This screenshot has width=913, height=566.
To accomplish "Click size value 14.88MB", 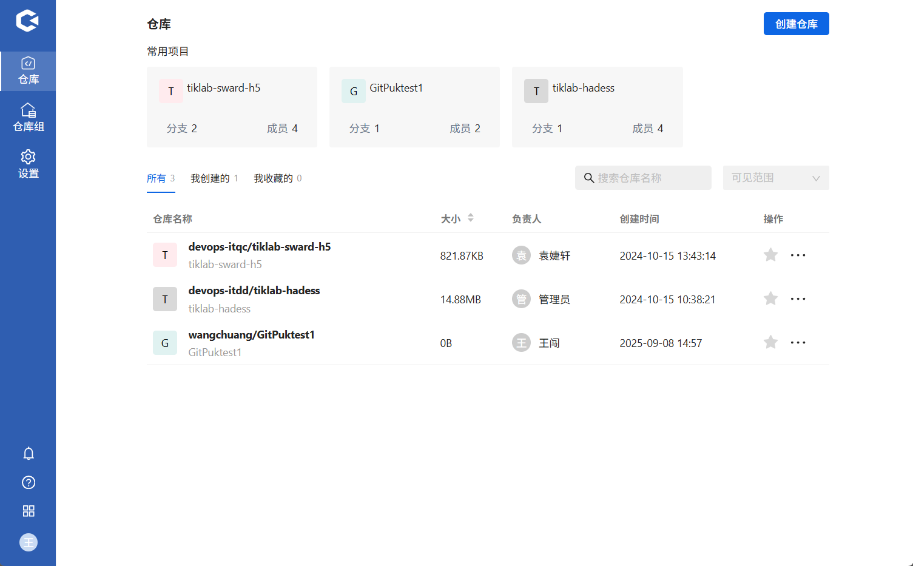I will click(x=460, y=300).
